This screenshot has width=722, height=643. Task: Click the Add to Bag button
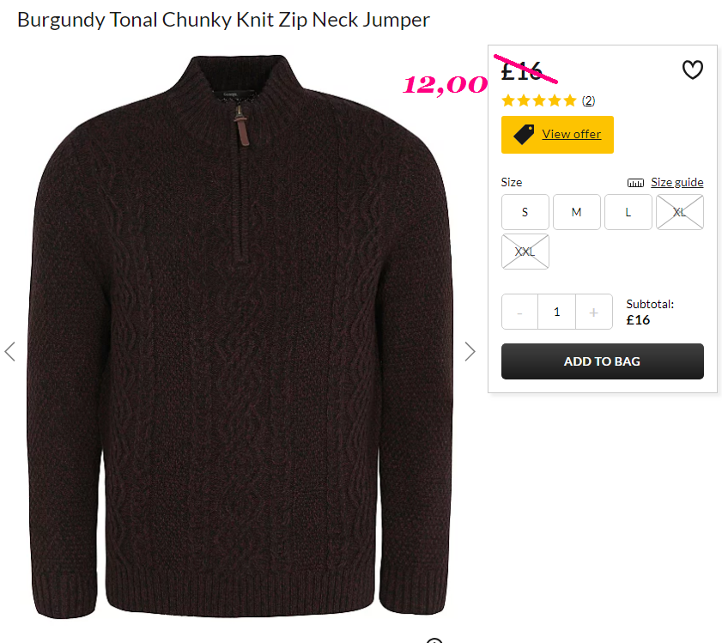tap(603, 361)
